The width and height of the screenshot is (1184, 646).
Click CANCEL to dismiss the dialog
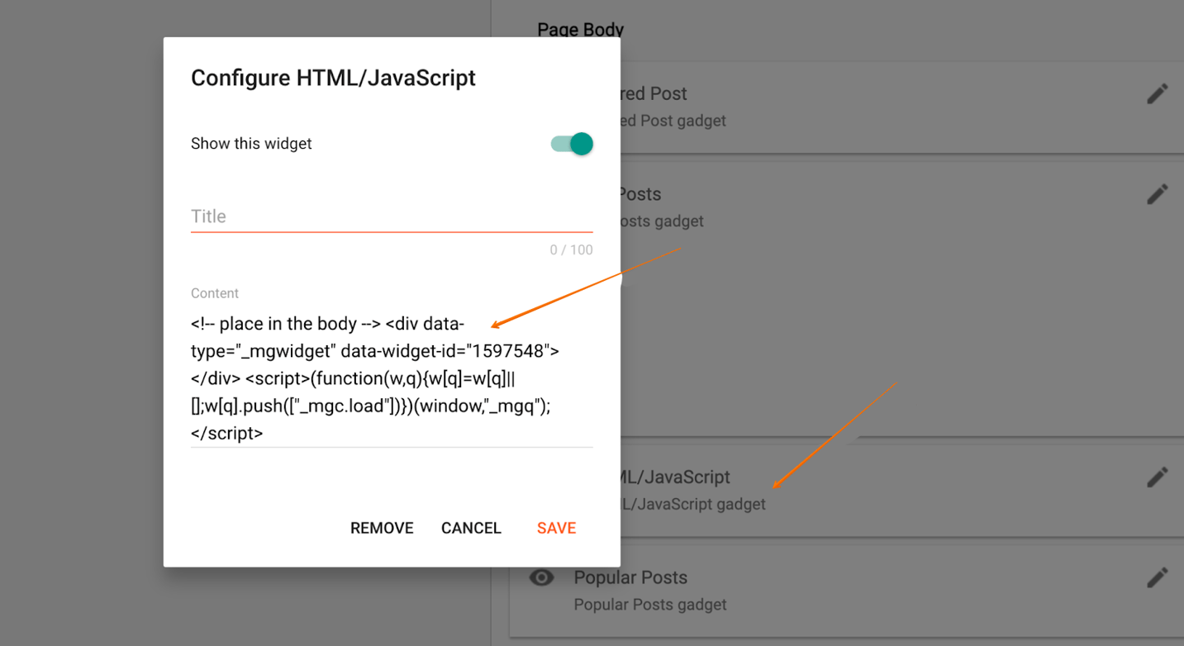coord(471,528)
